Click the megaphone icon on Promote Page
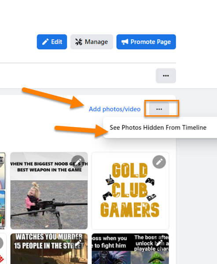Screen dimensions: 217x264 pos(125,42)
